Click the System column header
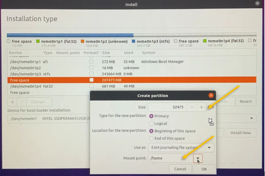 148,53
